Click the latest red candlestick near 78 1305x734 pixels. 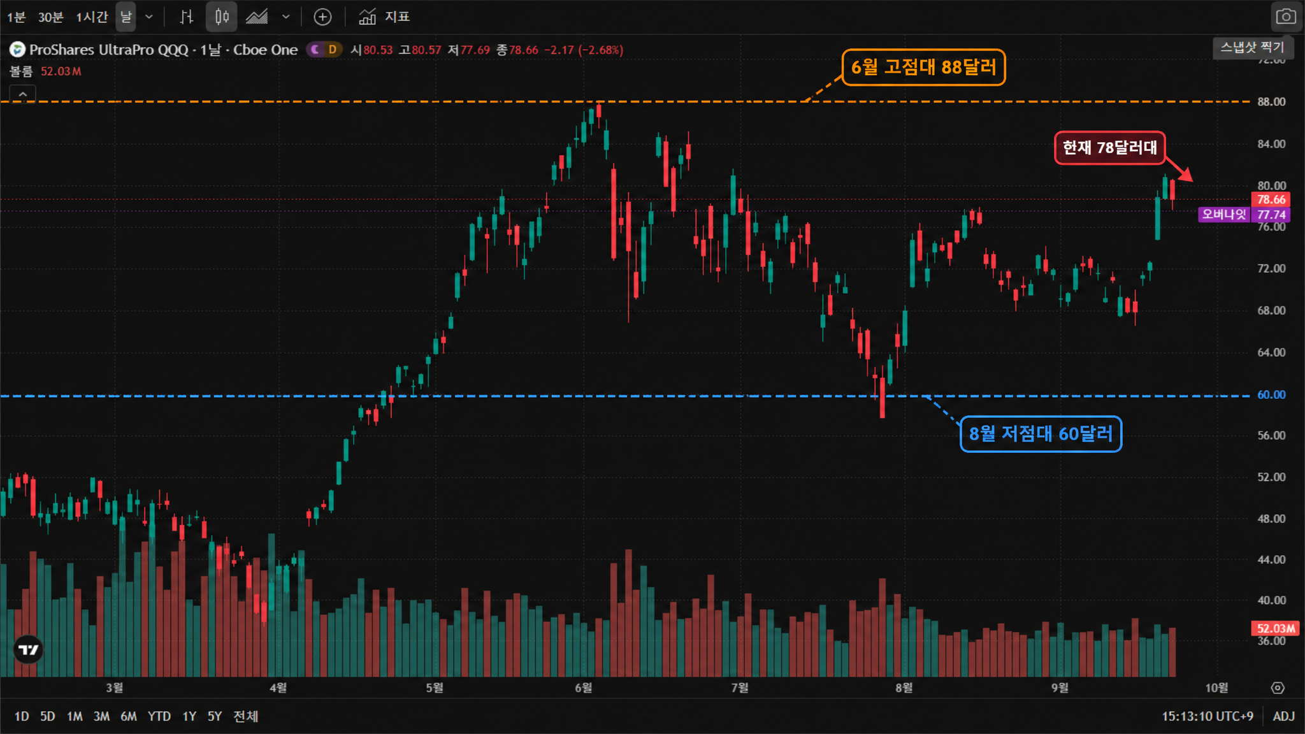(1172, 191)
